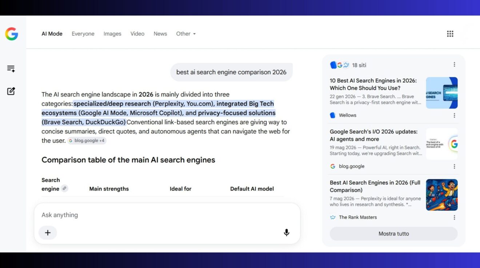Open 'Google Search's I/O 2026 updates' link
Image resolution: width=480 pixels, height=268 pixels.
(374, 135)
